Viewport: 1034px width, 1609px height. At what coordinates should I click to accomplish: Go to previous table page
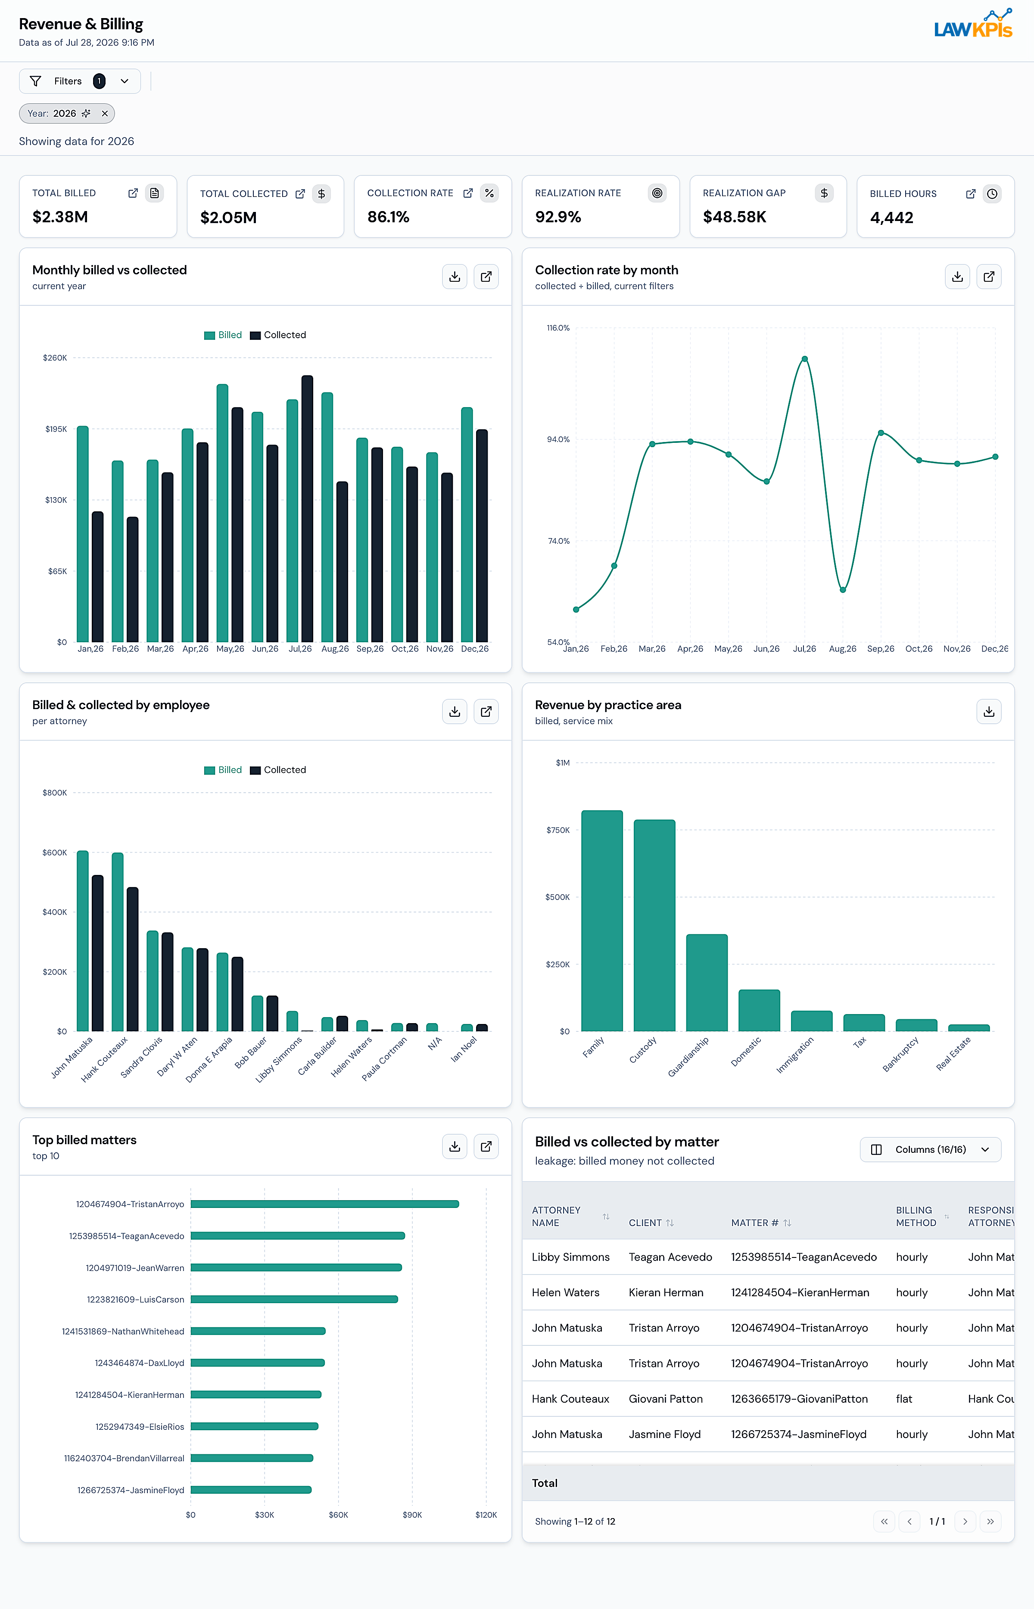pyautogui.click(x=910, y=1522)
